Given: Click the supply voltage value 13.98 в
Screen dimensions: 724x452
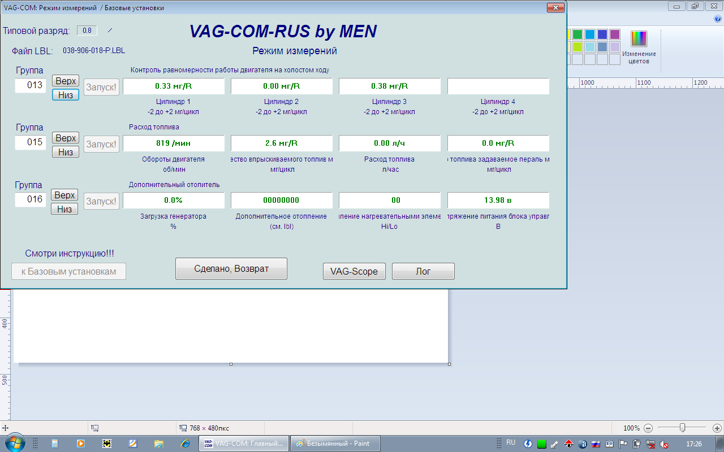Looking at the screenshot, I should tap(498, 201).
